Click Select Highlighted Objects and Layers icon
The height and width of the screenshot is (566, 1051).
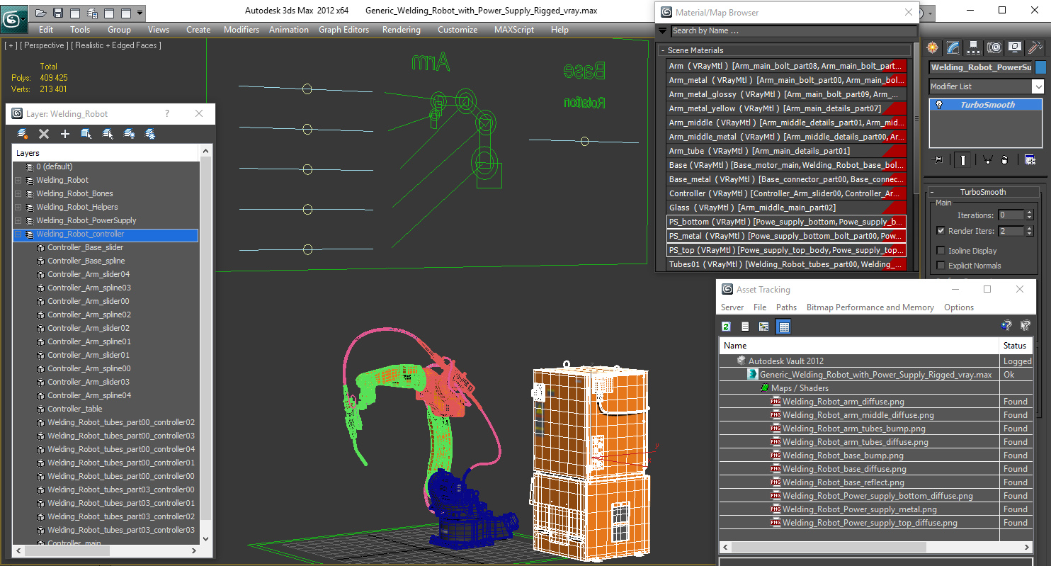[x=86, y=133]
